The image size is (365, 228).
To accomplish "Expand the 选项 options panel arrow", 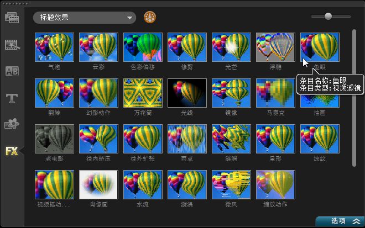I will click(x=356, y=221).
